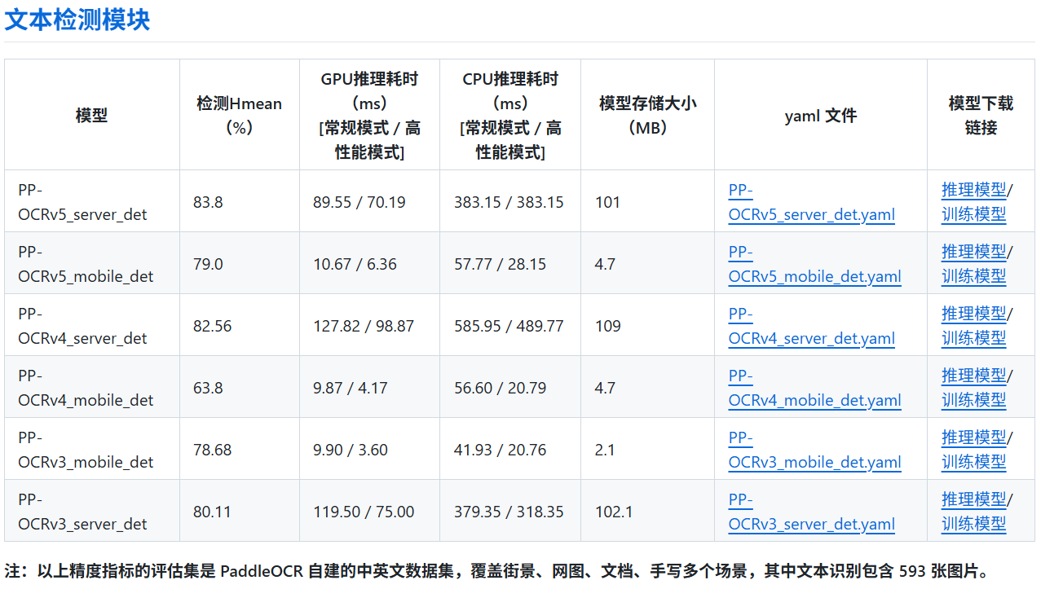
Task: Click CPU time 383.15 / 383.15
Action: [x=509, y=202]
